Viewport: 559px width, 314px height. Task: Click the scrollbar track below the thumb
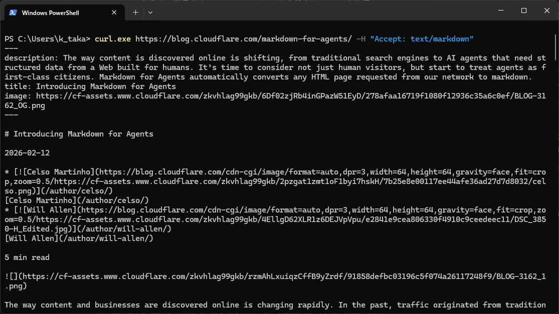(554, 200)
